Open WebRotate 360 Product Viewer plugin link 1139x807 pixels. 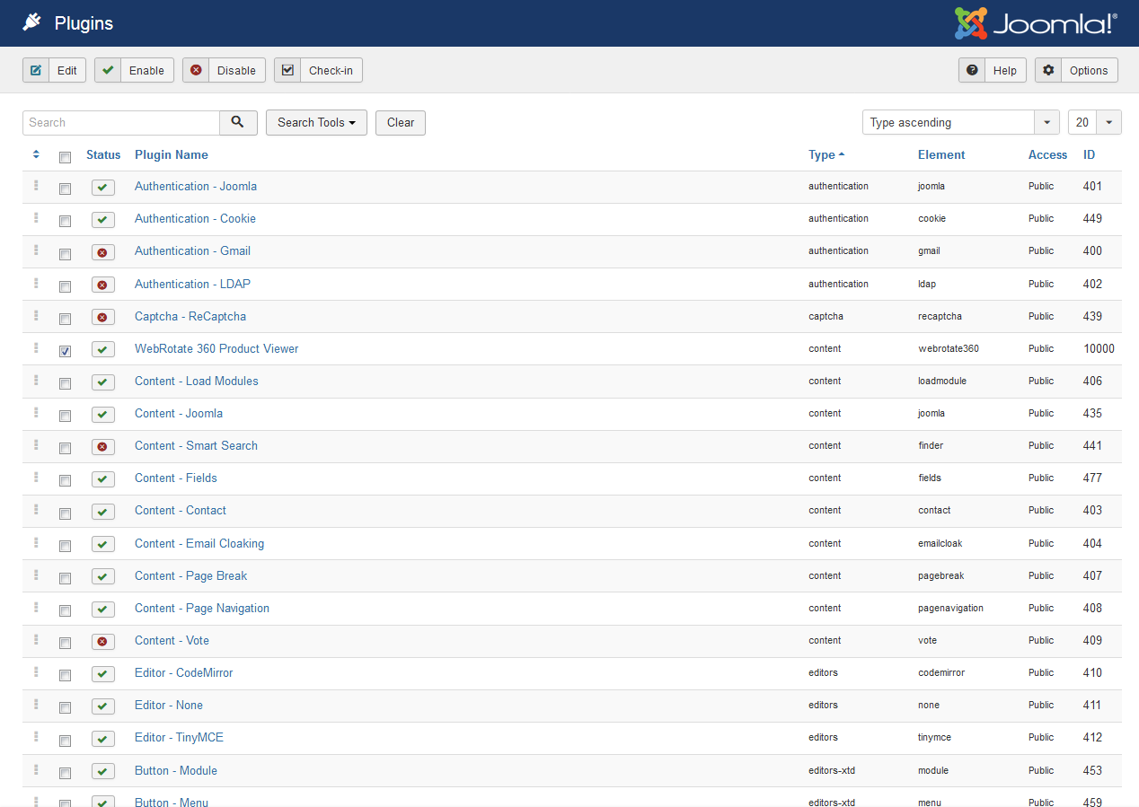coord(216,348)
